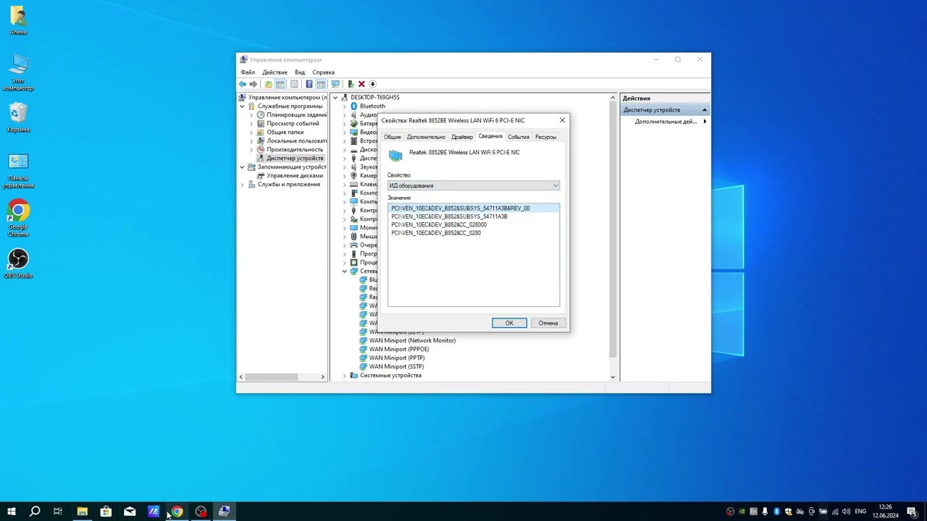Click the Back arrow in the toolbar
The width and height of the screenshot is (927, 521).
243,84
